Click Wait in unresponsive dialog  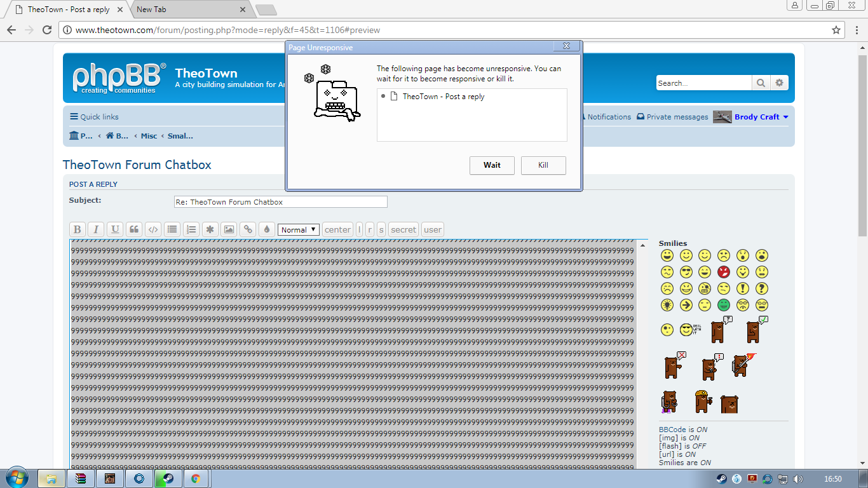pos(492,165)
